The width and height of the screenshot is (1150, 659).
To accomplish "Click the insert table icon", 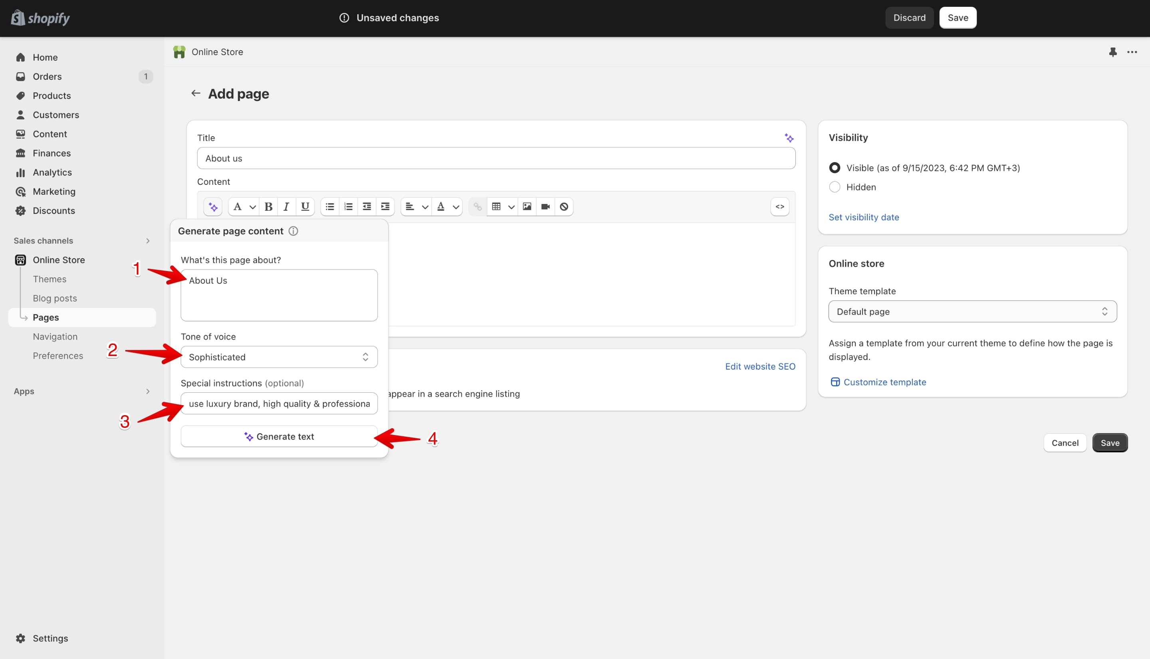I will 496,207.
